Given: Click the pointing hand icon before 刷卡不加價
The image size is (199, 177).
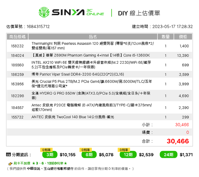Looking at the screenshot, I should tap(11, 163).
